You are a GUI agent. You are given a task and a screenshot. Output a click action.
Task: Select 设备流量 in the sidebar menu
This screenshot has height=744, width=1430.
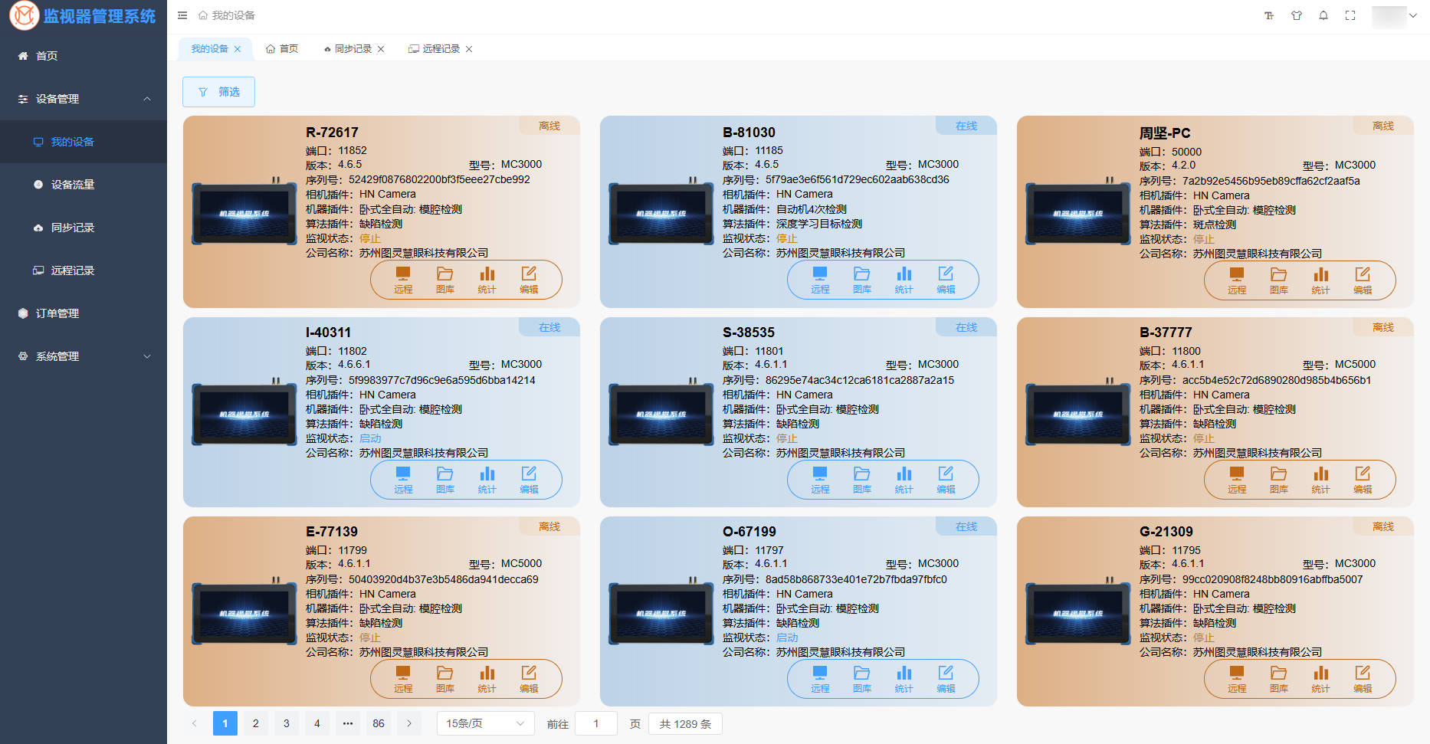point(84,185)
